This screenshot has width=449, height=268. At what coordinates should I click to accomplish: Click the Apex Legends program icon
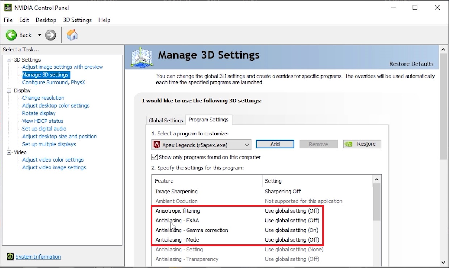click(157, 145)
